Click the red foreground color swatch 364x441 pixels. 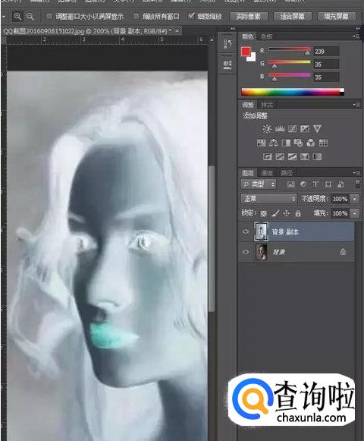[x=246, y=52]
